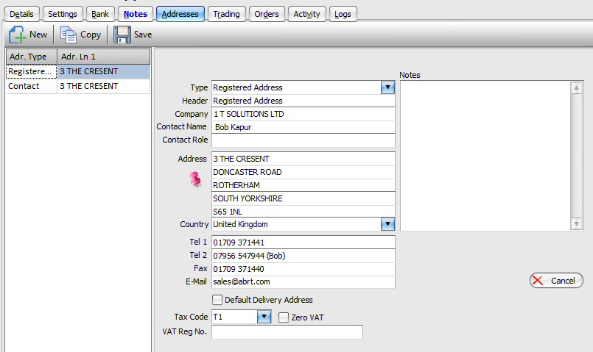
Task: Click the Contact Name field
Action: pos(303,127)
